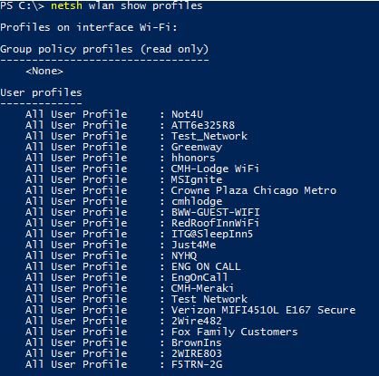
Task: Click the ITG@SleepInn5 profile entry
Action: click(x=212, y=234)
